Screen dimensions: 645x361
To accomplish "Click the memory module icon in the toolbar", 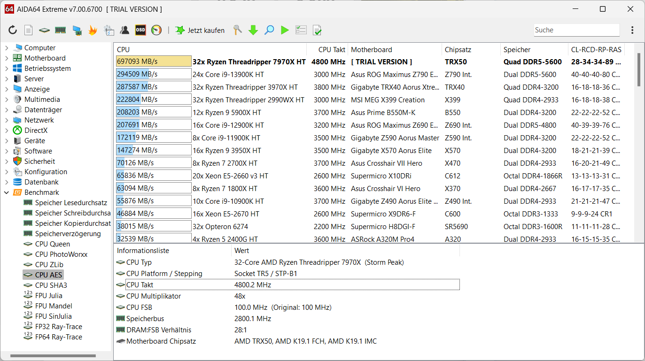I will 60,30.
